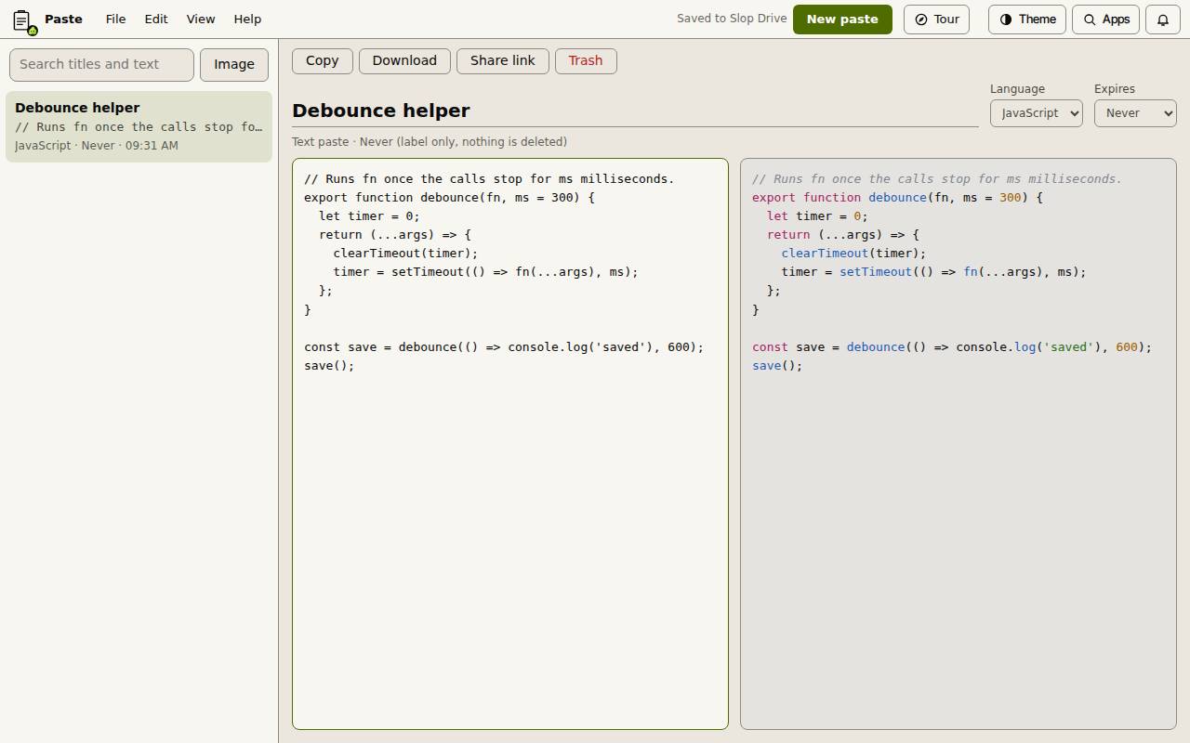Screen dimensions: 1190x743
Task: Click "clearTimeout(timer);" in the highlighted preview
Action: tap(853, 254)
